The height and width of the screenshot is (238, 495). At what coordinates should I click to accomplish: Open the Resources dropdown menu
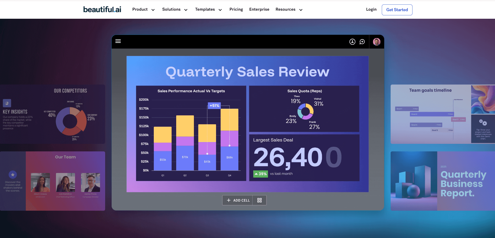pos(289,9)
